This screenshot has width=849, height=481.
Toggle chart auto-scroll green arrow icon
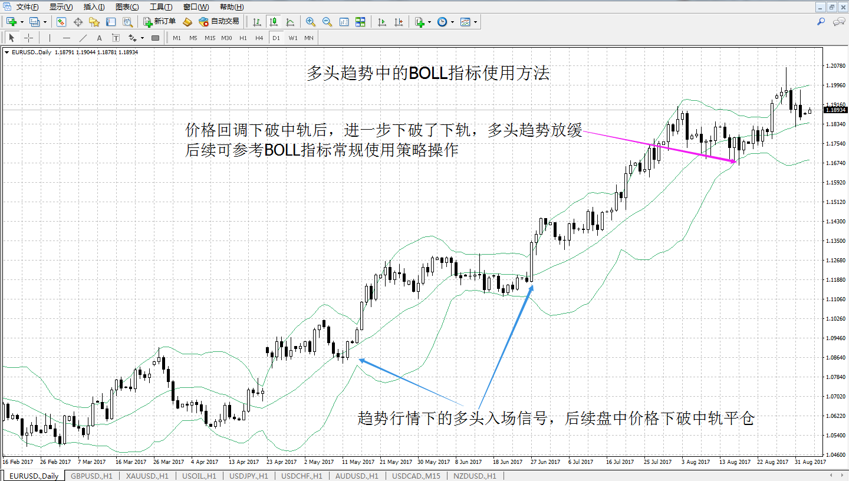[382, 22]
